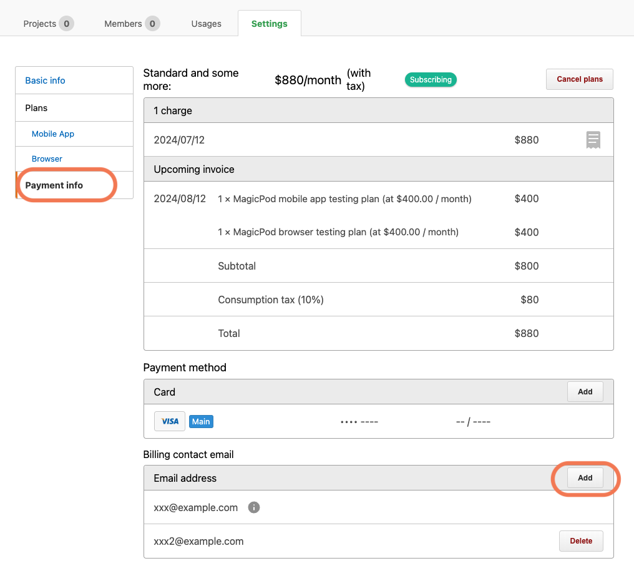Select Payment info in the sidebar
The height and width of the screenshot is (571, 634).
[x=74, y=185]
